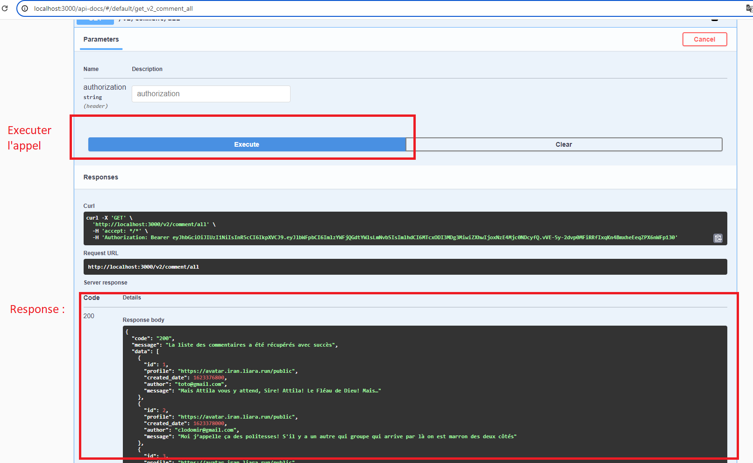Copy the curl command using the clipboard icon
The width and height of the screenshot is (753, 463).
click(718, 238)
